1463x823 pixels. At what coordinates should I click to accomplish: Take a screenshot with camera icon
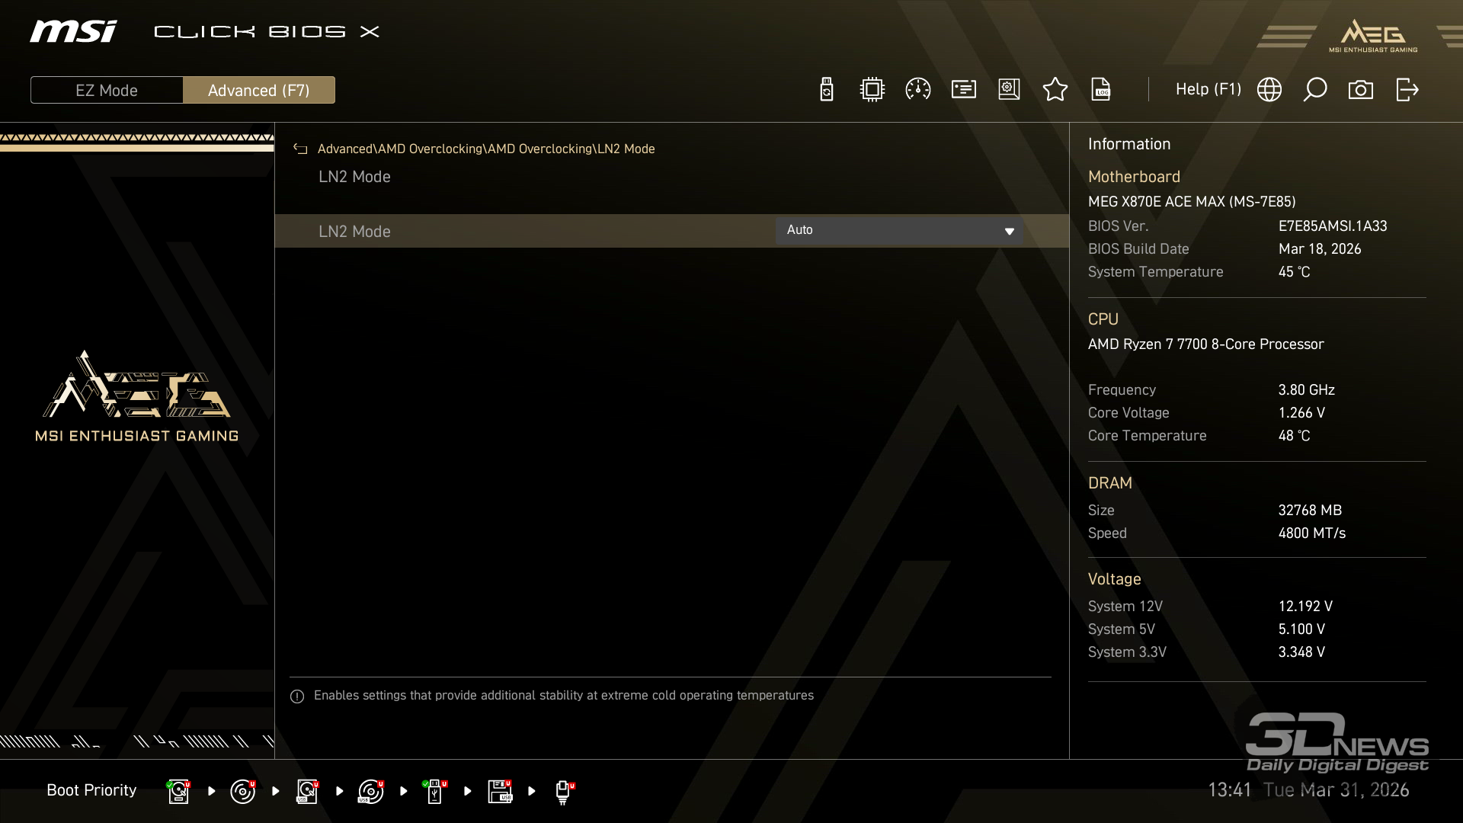click(1360, 90)
